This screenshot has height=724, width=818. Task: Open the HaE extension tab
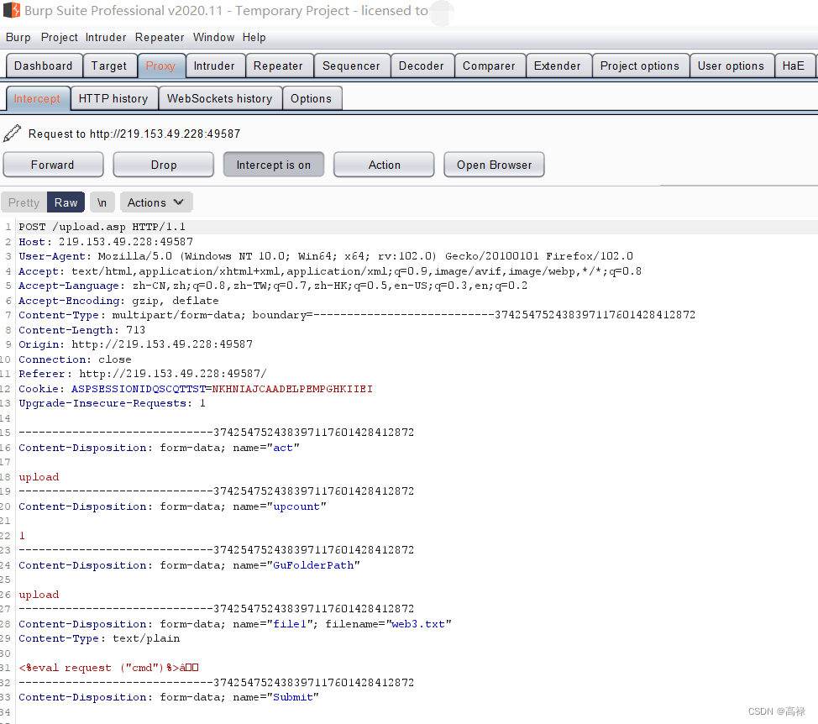794,66
